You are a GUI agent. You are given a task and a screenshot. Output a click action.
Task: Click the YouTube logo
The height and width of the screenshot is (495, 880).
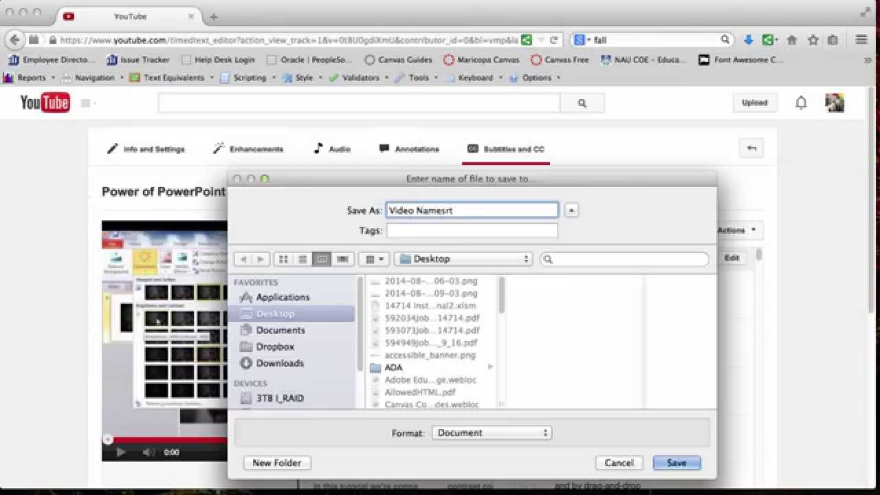coord(45,103)
